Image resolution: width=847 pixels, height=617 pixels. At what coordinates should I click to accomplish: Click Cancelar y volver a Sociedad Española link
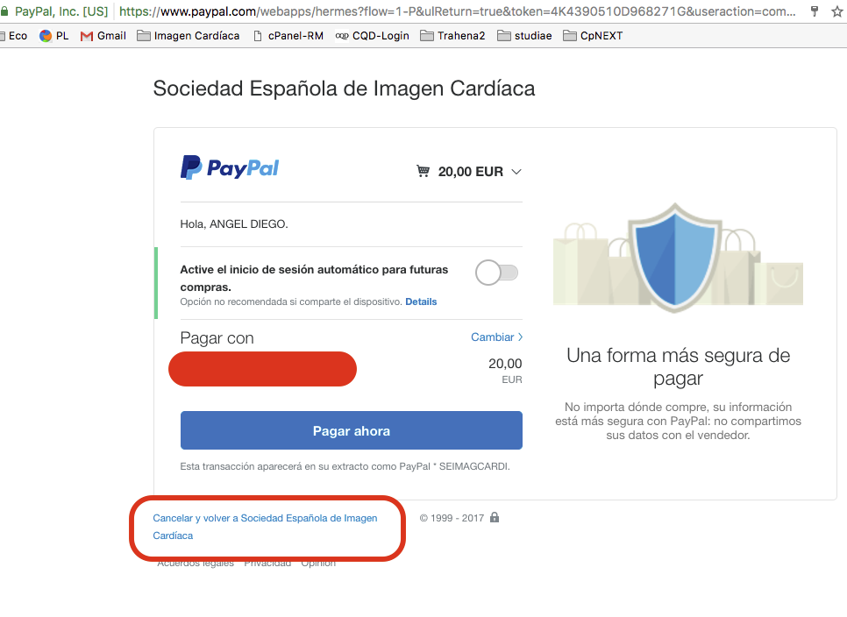point(265,527)
